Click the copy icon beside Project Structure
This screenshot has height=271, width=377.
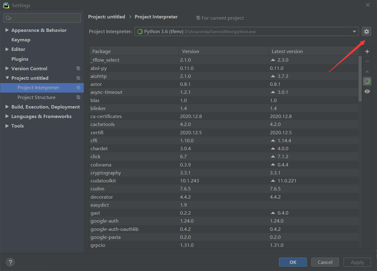79,97
